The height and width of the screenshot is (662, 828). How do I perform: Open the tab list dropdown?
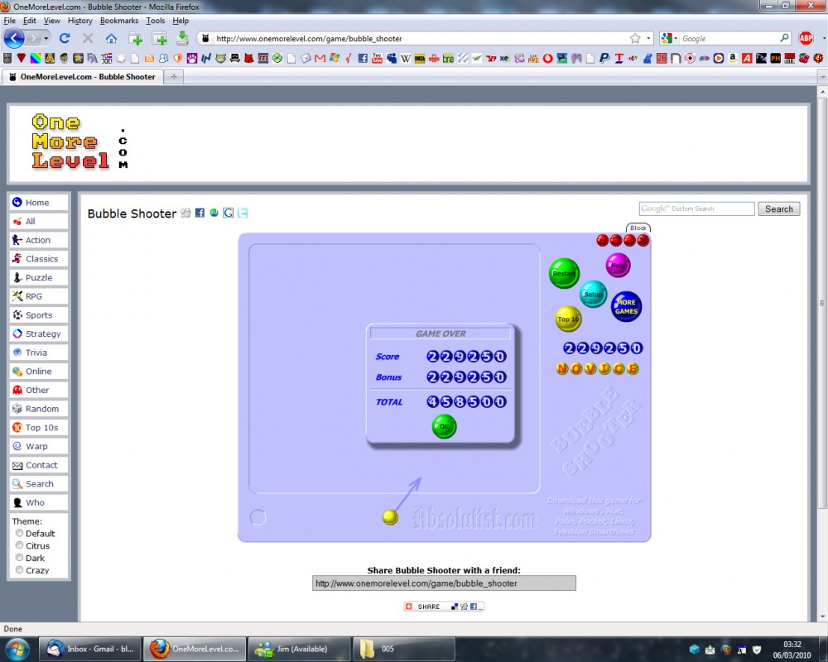pos(822,77)
